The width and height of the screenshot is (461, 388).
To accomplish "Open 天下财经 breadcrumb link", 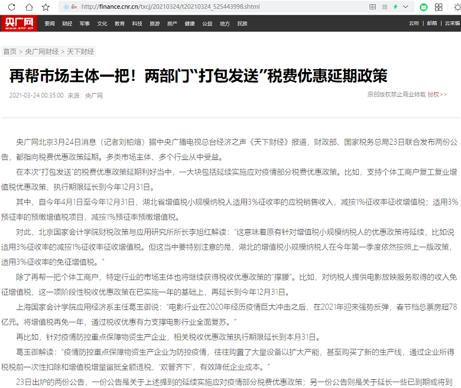I will click(80, 52).
